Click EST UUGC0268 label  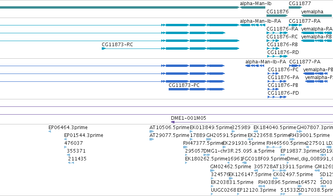pyautogui.click(x=223, y=190)
